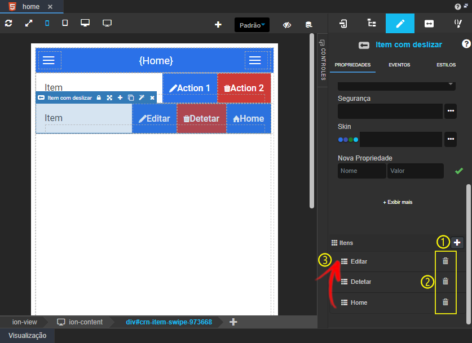
Task: Click the {Home} header title
Action: coord(156,61)
